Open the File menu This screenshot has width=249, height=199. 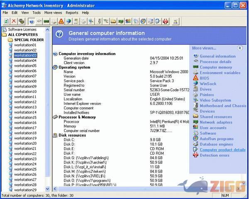[x=5, y=13]
